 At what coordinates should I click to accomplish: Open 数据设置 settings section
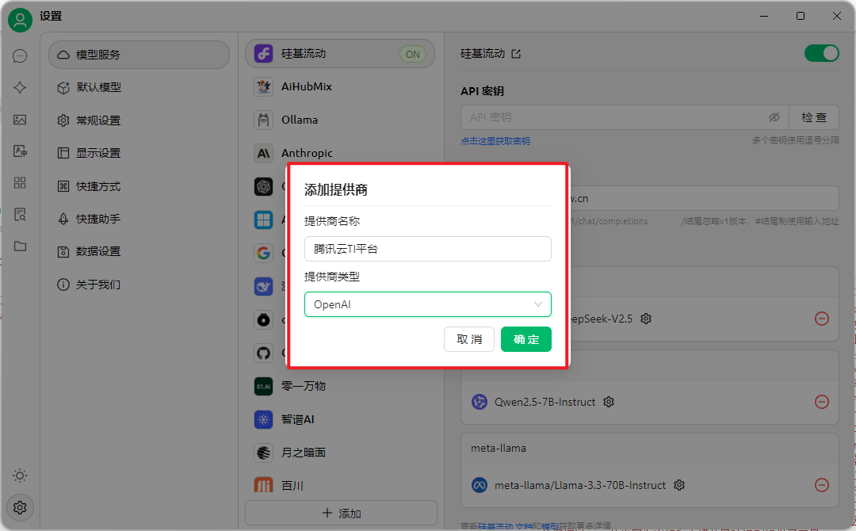pos(139,251)
